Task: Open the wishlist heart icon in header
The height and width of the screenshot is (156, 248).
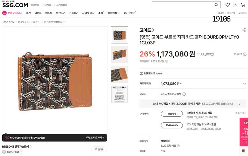Action: point(228,5)
